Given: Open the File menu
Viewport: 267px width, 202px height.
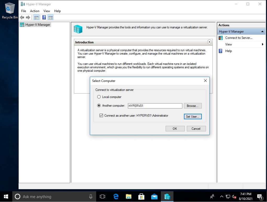Looking at the screenshot, I should [x=24, y=11].
